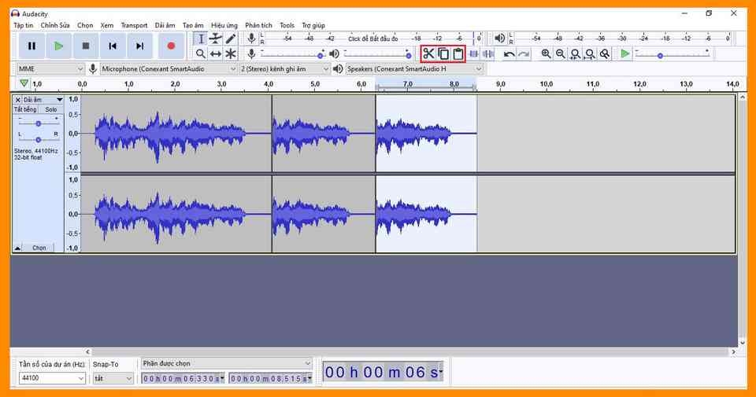Open the Hiệu ứng menu
Viewport: 756px width, 397px height.
[224, 25]
